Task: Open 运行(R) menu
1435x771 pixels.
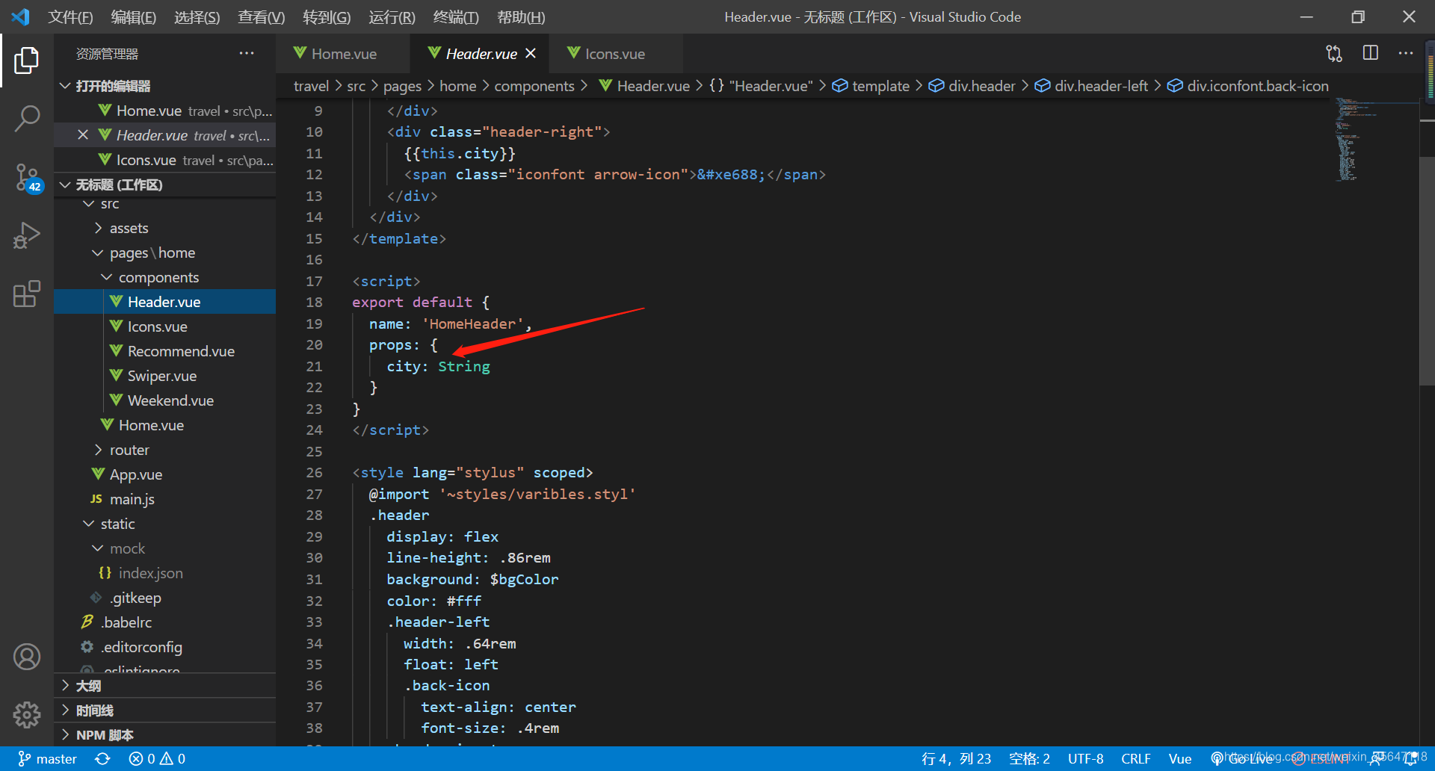Action: 392,16
